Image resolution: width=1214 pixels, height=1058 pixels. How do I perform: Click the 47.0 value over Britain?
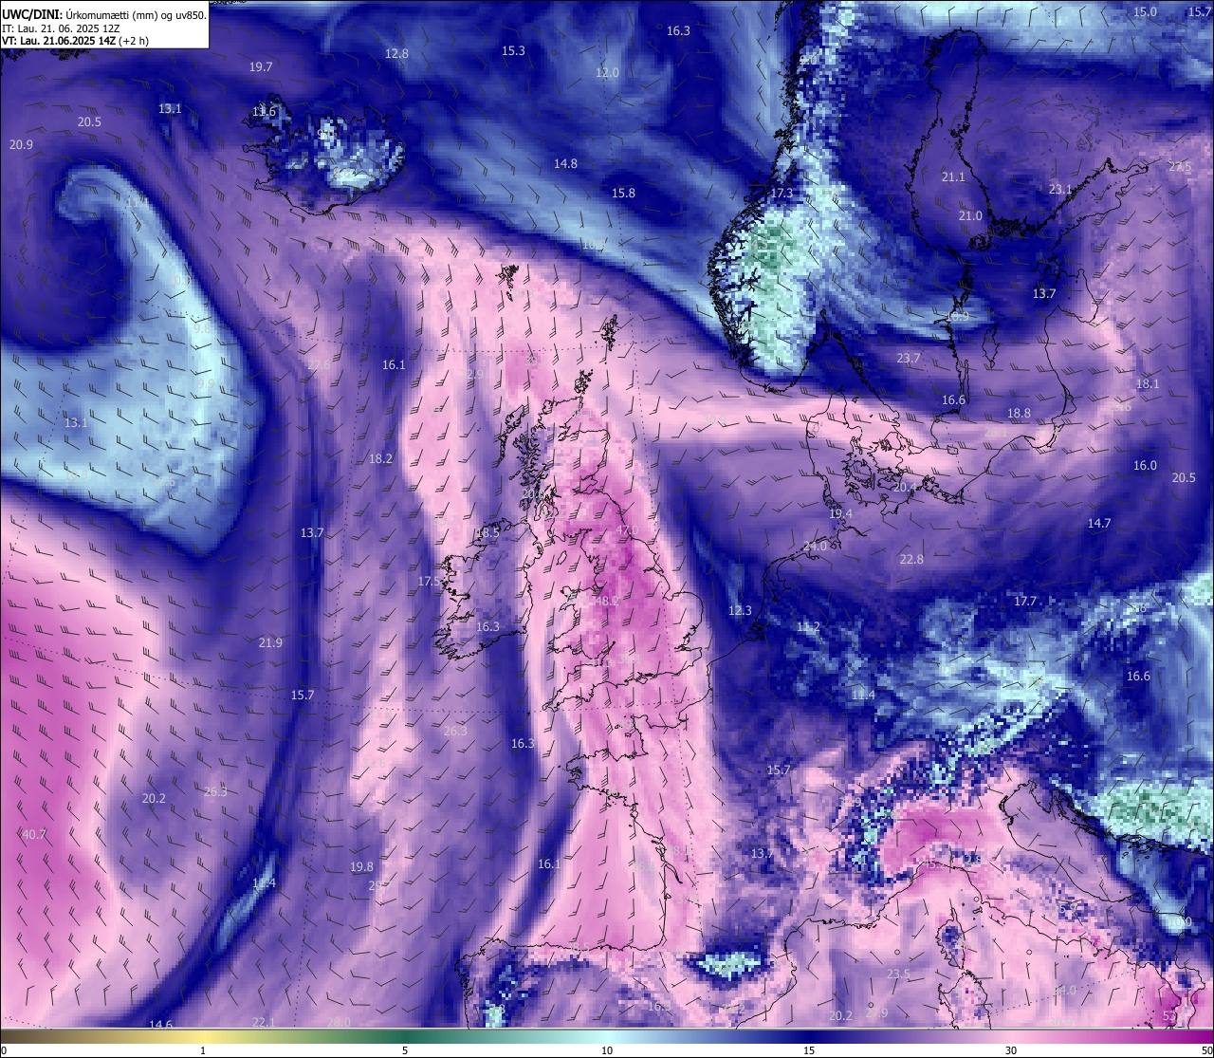[627, 530]
